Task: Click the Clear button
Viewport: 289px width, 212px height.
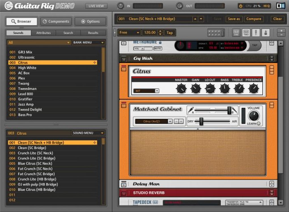Action: [x=277, y=19]
